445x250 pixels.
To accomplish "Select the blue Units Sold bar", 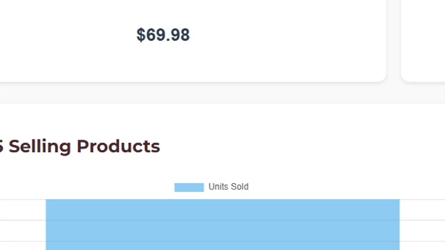I will point(222,225).
